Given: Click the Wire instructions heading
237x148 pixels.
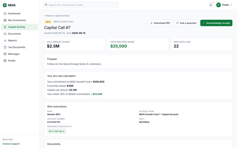Looking at the screenshot, I should pos(57,107).
